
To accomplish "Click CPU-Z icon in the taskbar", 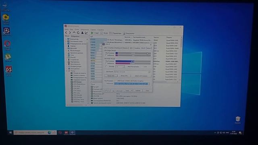I will pyautogui.click(x=72, y=133).
